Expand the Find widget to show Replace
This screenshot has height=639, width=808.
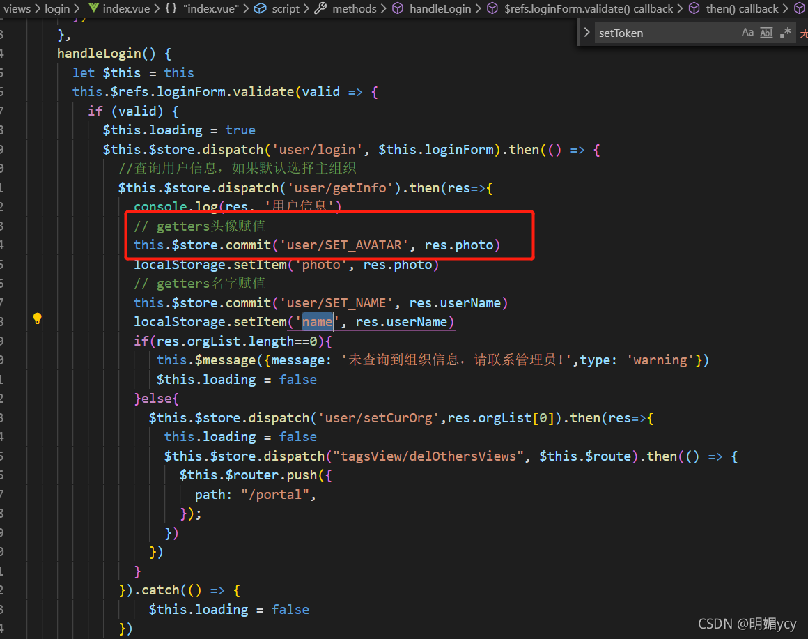pyautogui.click(x=587, y=32)
